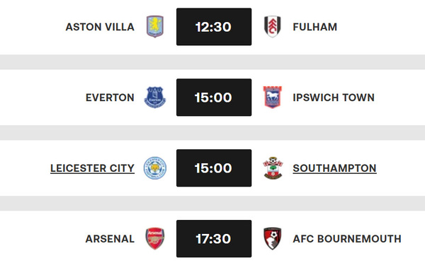Click the 17:30 kickoff time box
The width and height of the screenshot is (425, 263).
pos(214,239)
